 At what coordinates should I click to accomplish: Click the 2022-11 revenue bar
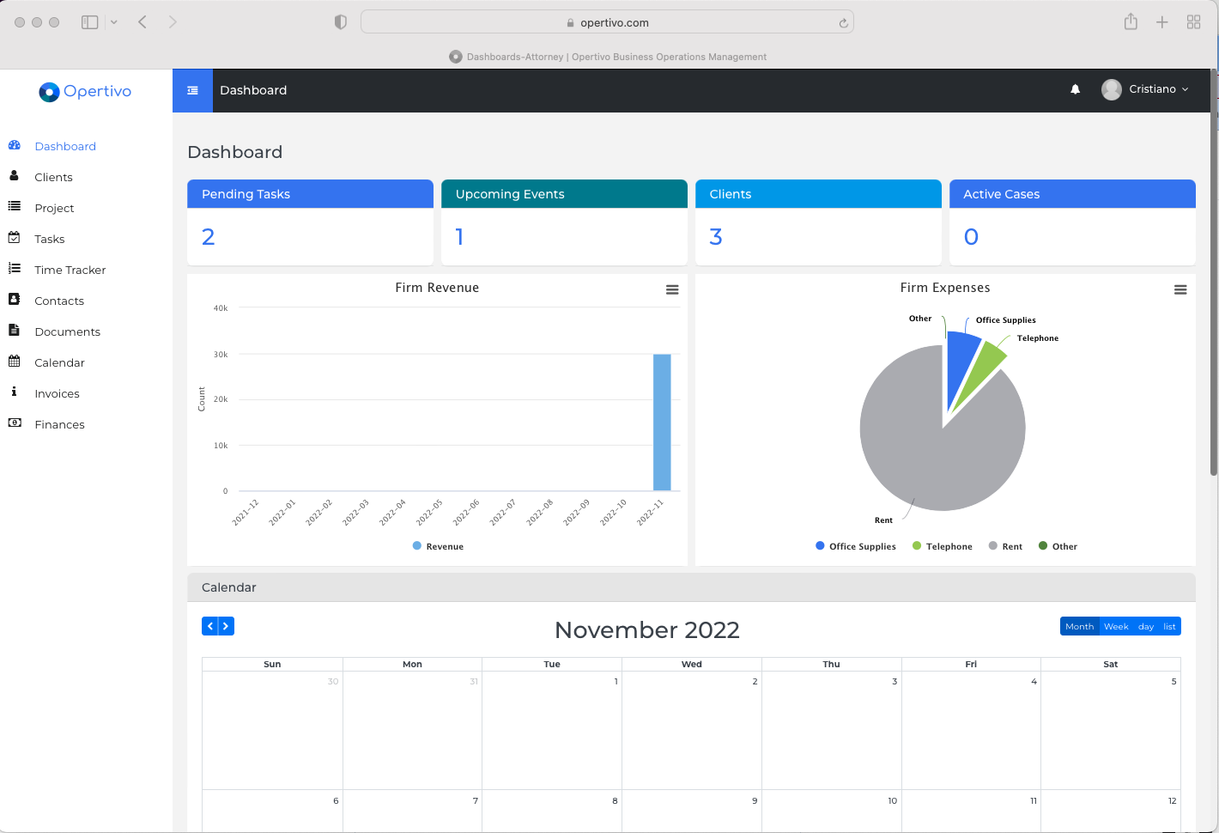coord(662,422)
